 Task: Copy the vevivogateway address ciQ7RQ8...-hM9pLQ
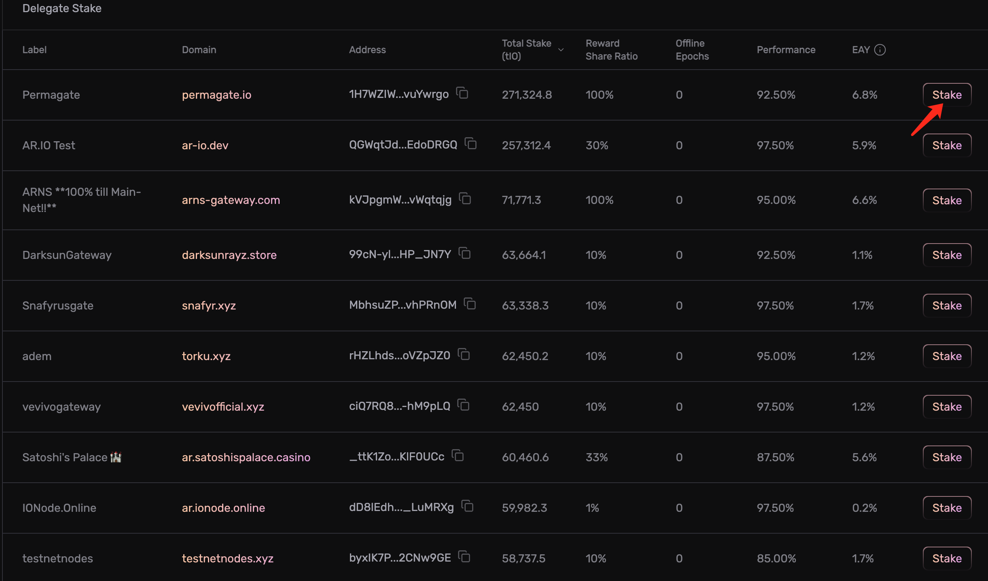pyautogui.click(x=463, y=405)
